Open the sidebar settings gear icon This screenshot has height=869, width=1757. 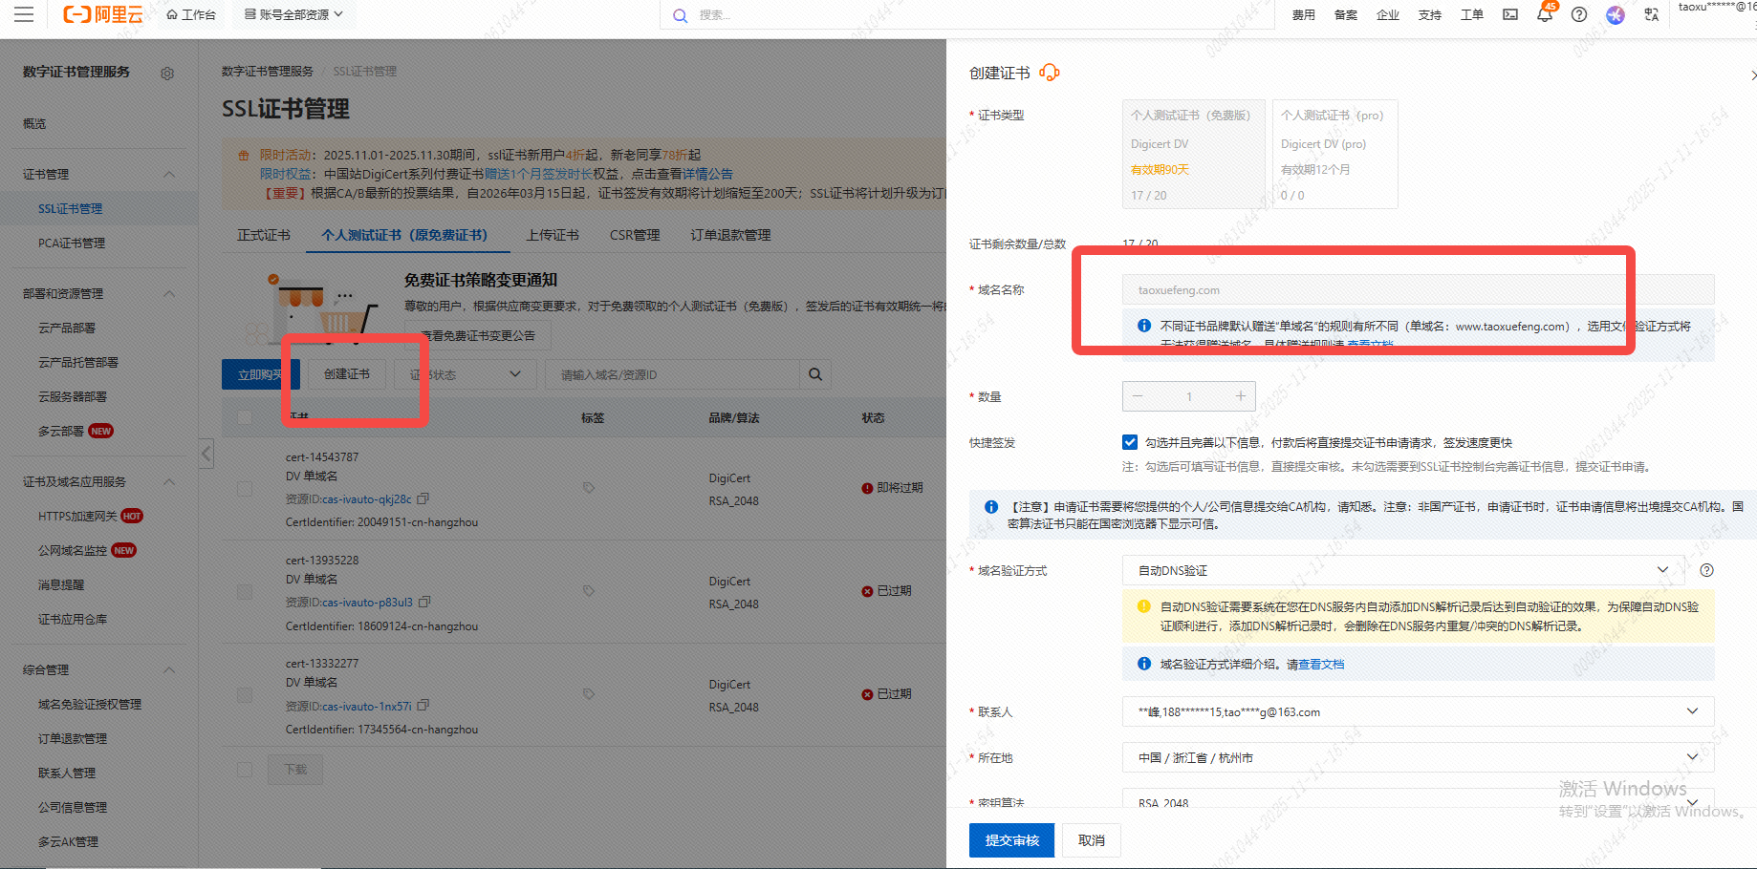[167, 74]
